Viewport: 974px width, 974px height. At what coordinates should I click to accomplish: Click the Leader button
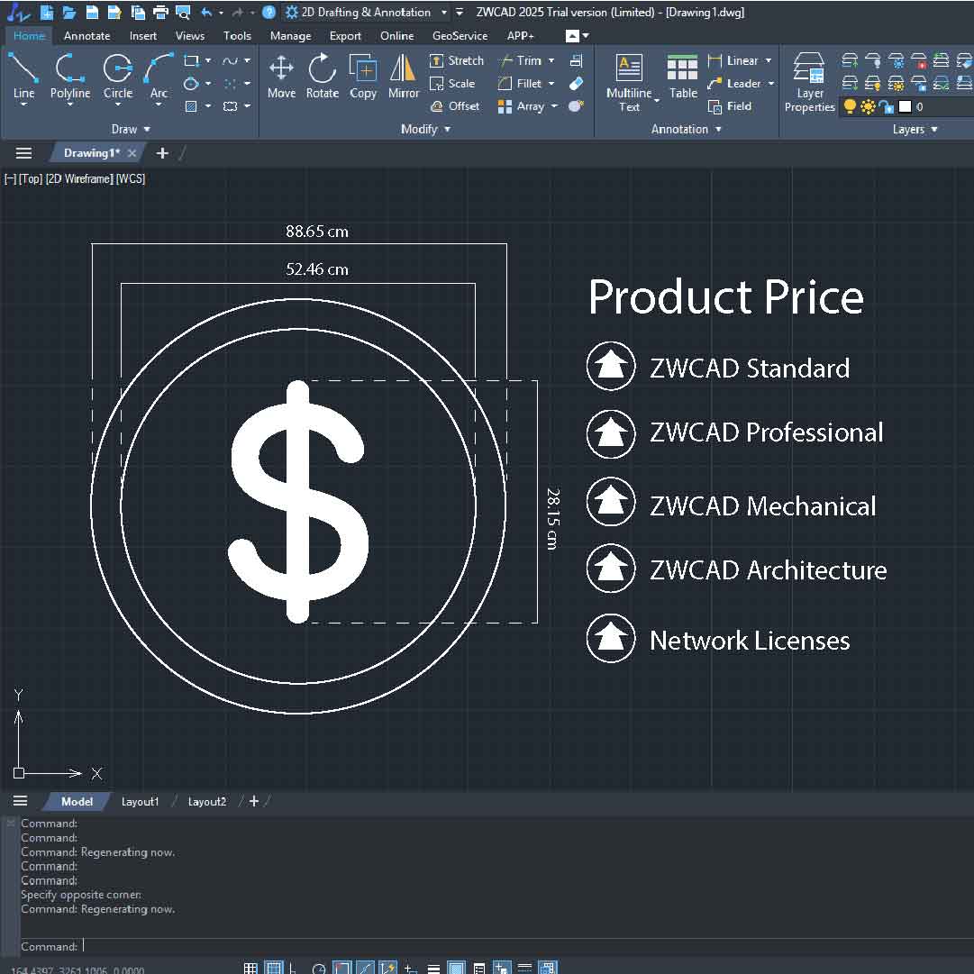[734, 83]
